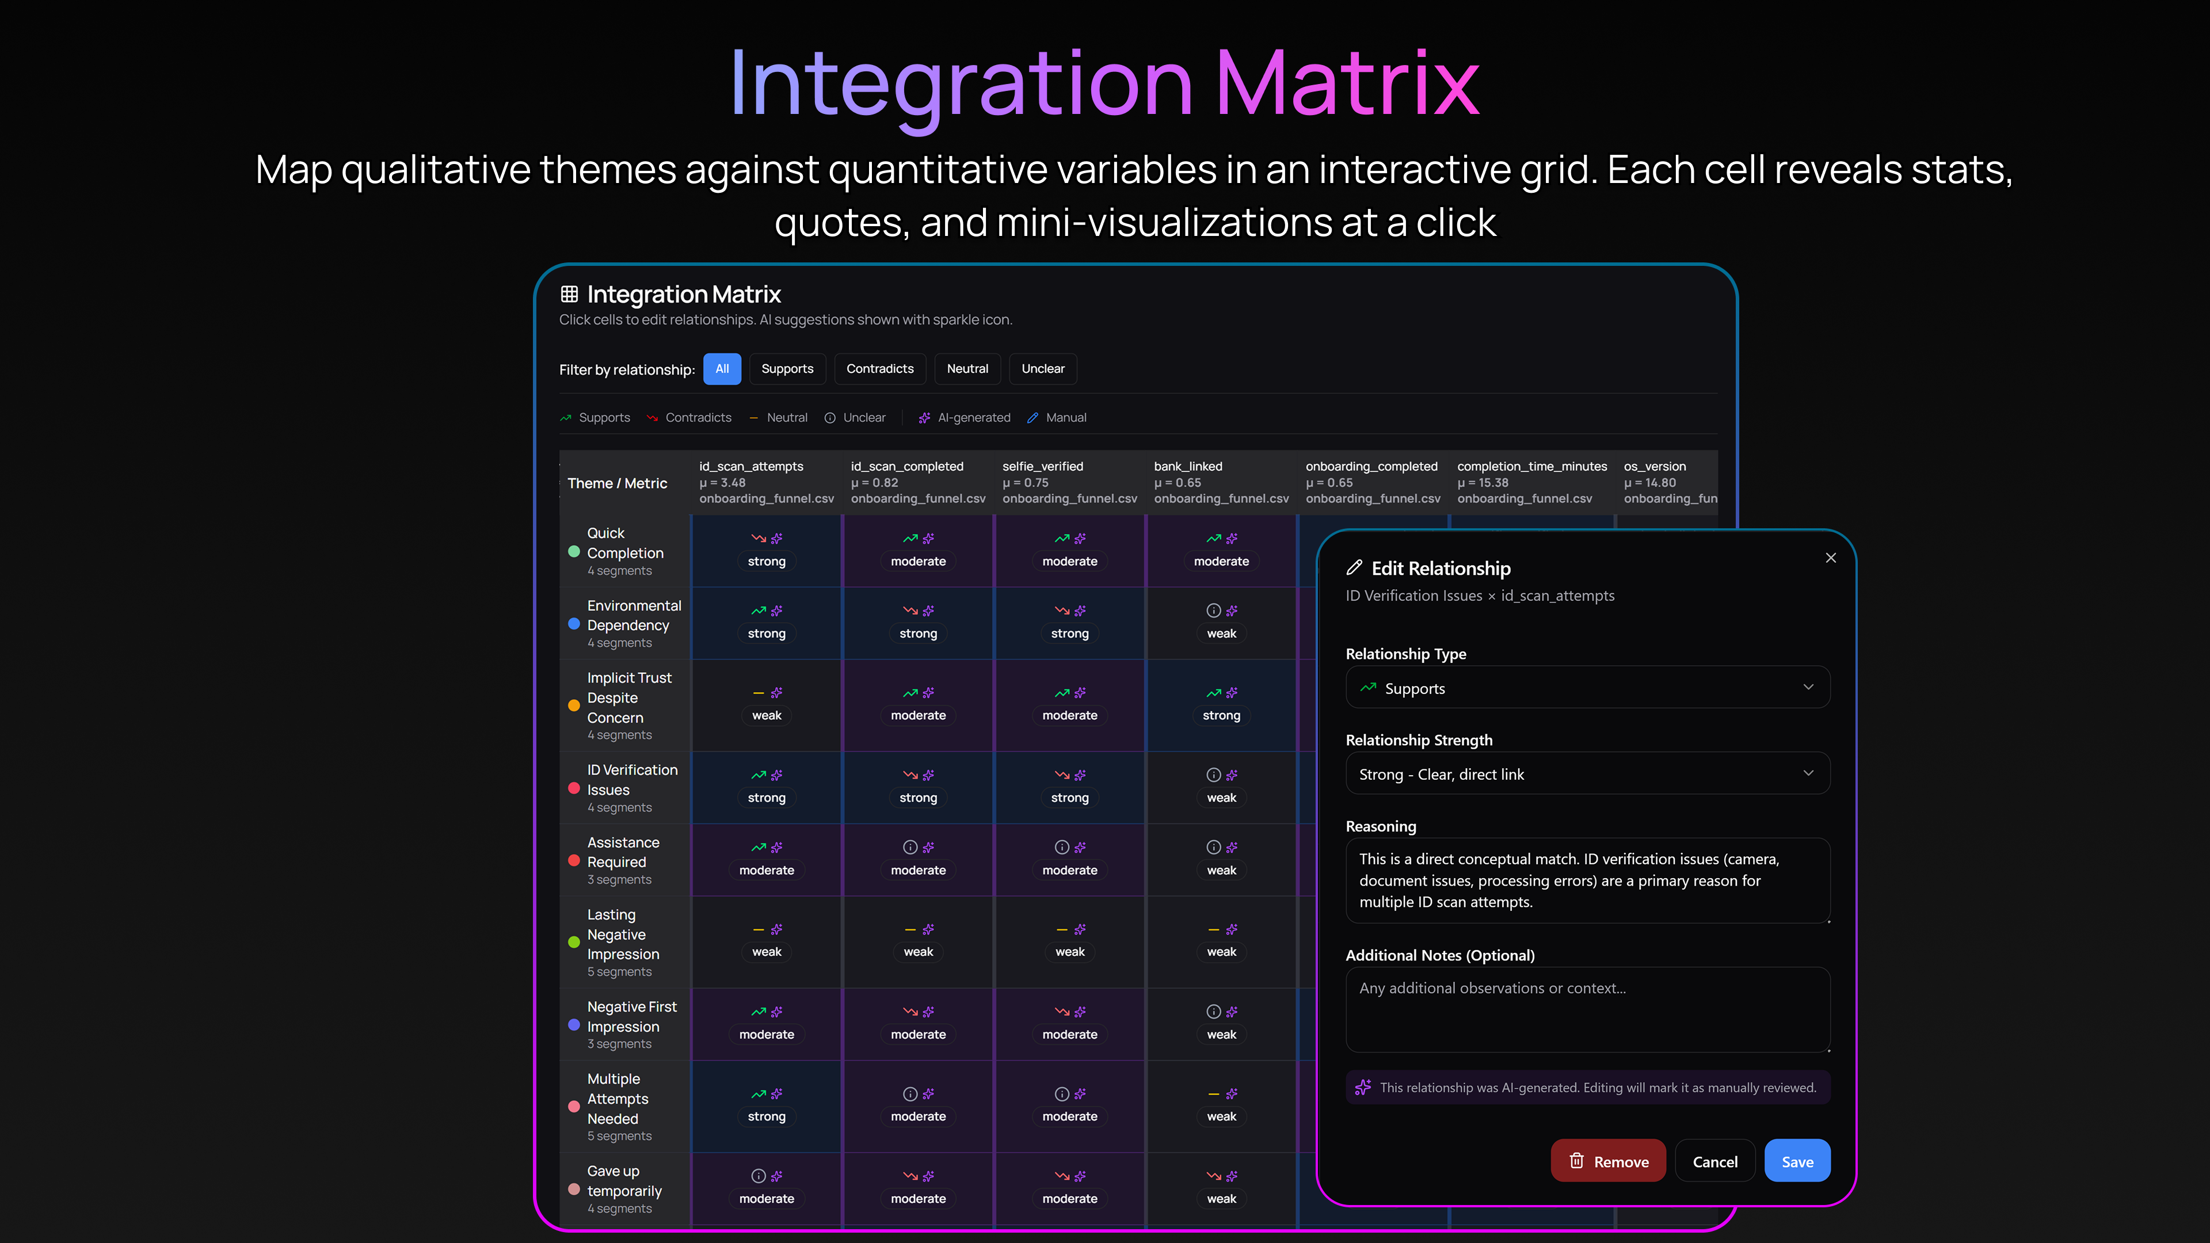This screenshot has height=1243, width=2210.
Task: Click the AI-generated sparkle legend icon
Action: tap(924, 418)
